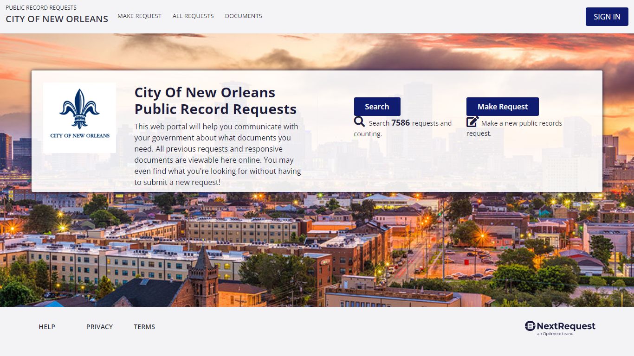This screenshot has height=356, width=634.
Task: Click the Sign In button
Action: pyautogui.click(x=607, y=17)
